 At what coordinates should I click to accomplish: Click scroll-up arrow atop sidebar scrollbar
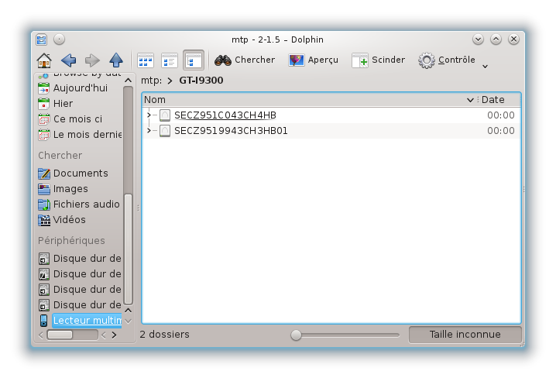coord(128,81)
